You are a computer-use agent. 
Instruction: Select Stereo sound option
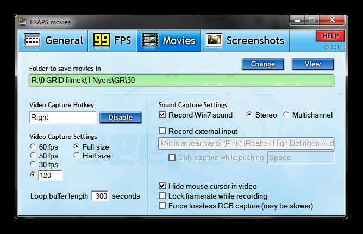pyautogui.click(x=249, y=114)
